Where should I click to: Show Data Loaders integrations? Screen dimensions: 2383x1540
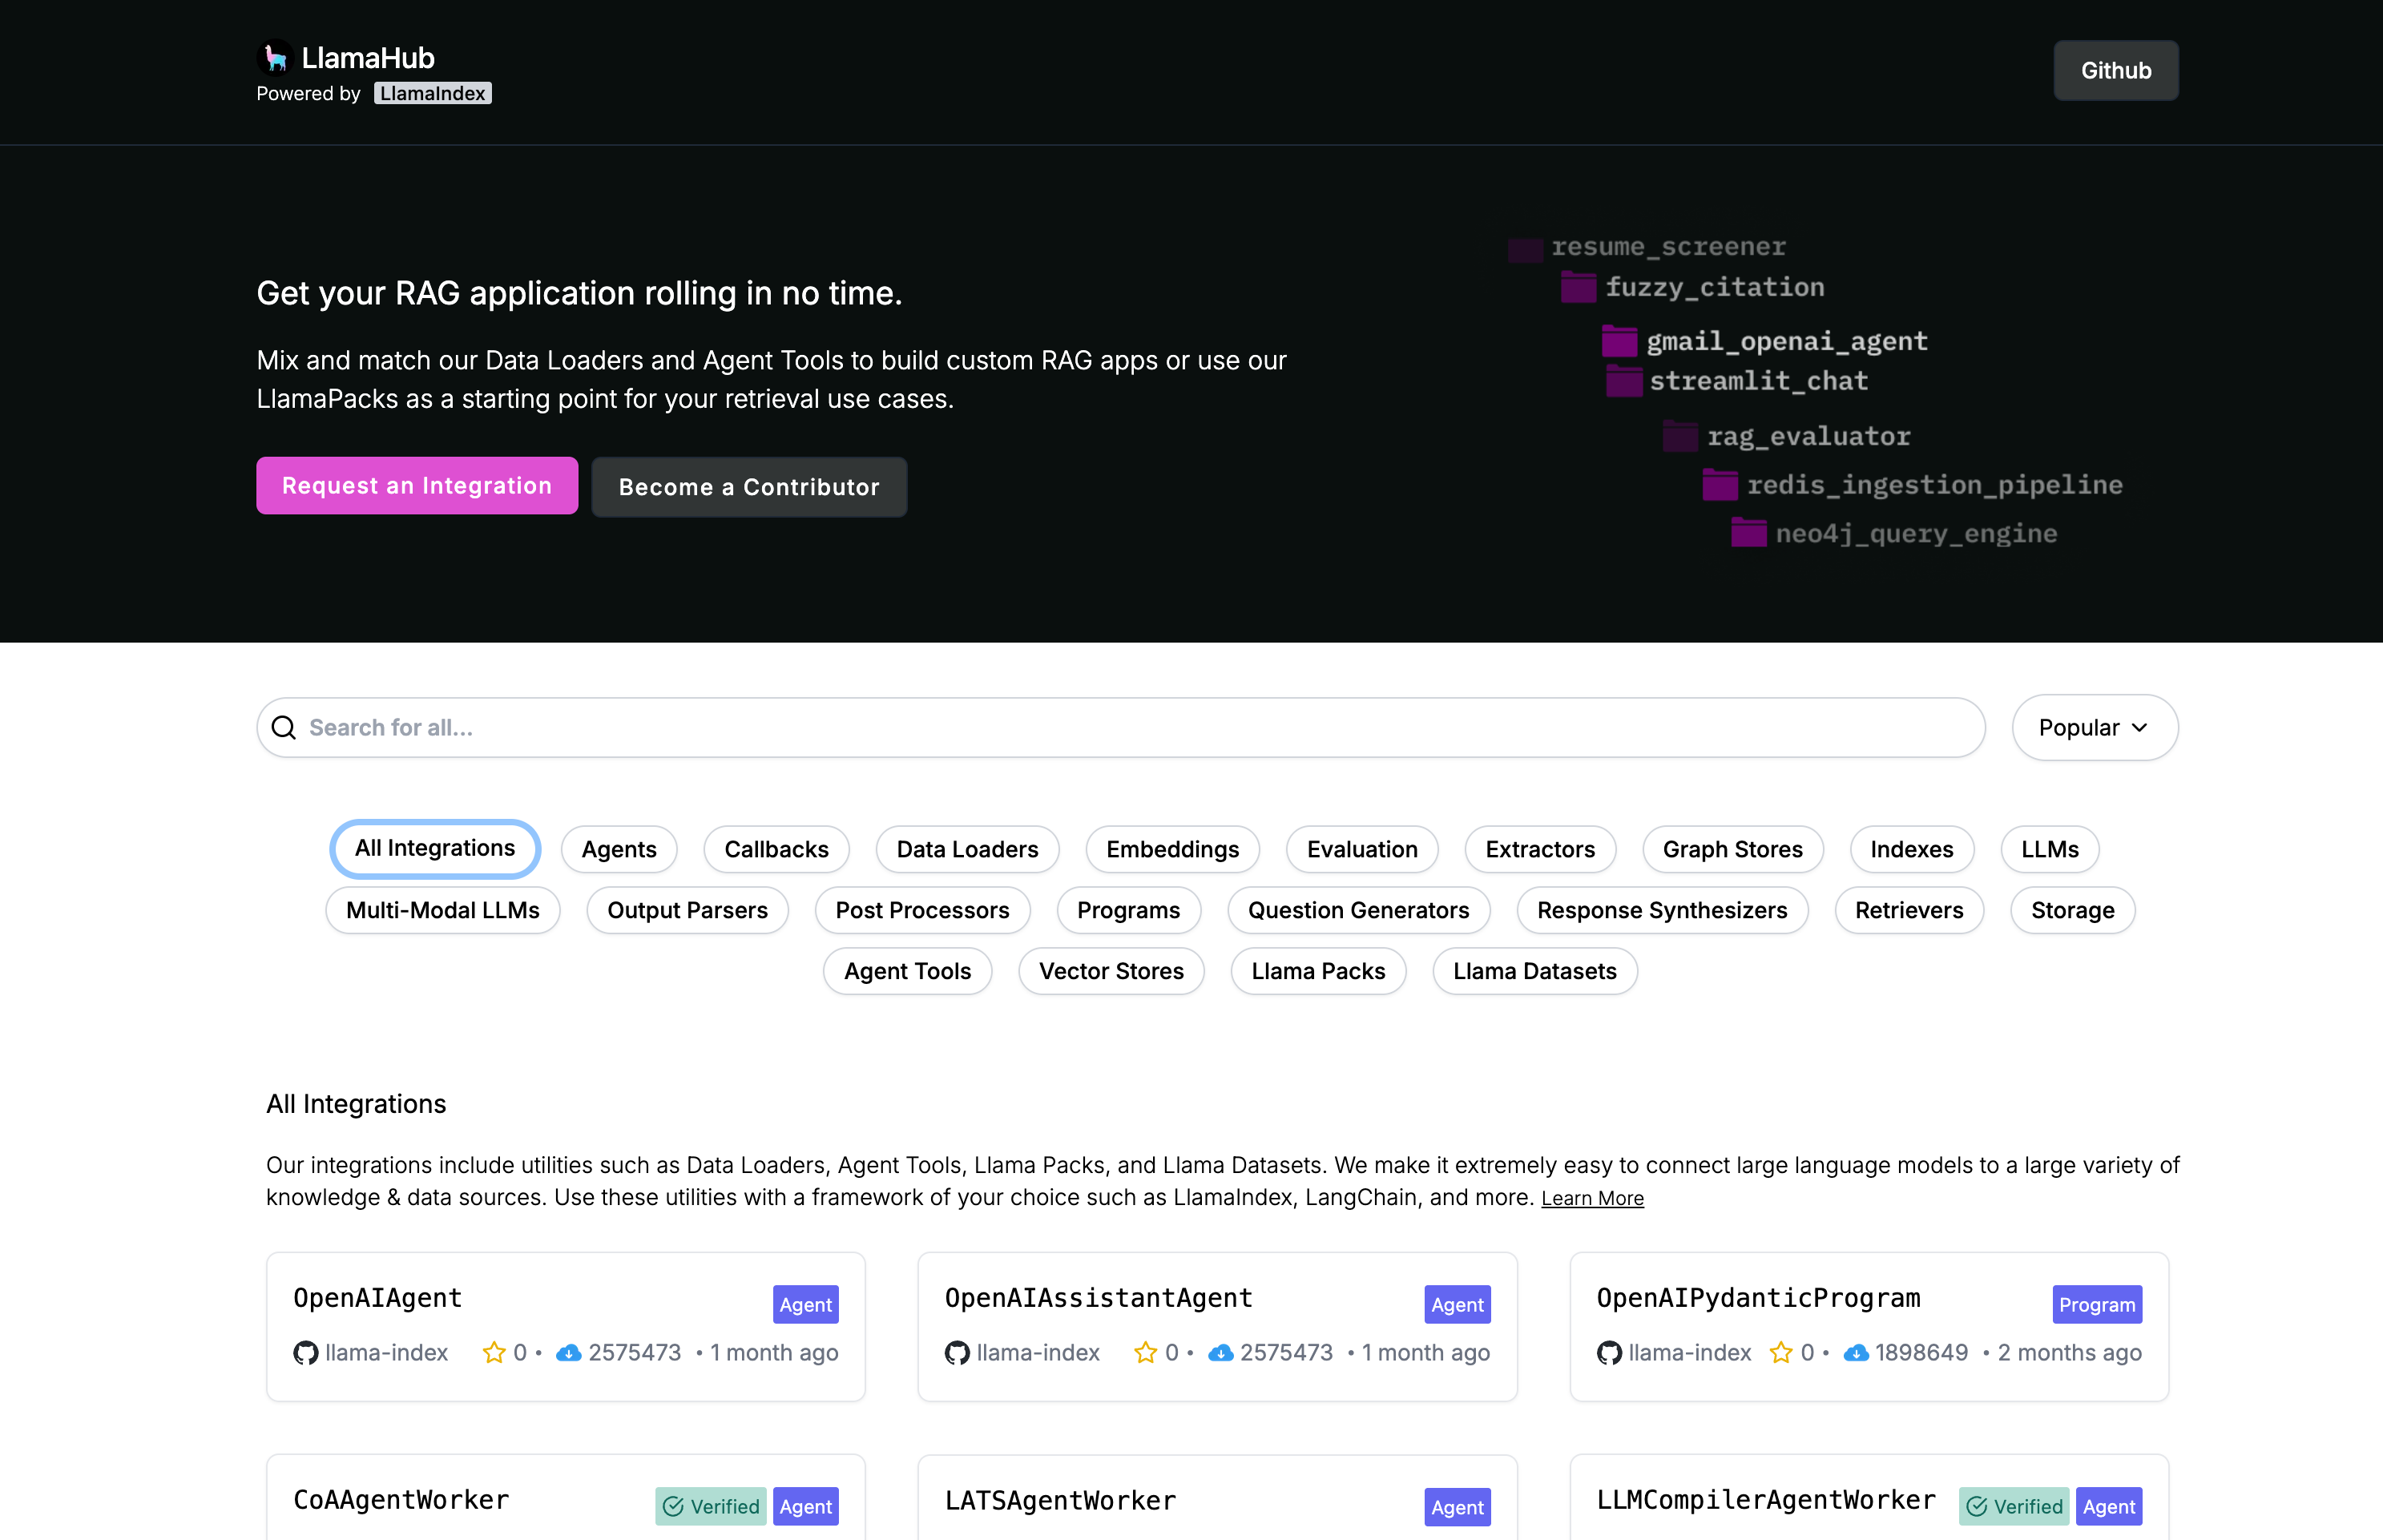(967, 849)
